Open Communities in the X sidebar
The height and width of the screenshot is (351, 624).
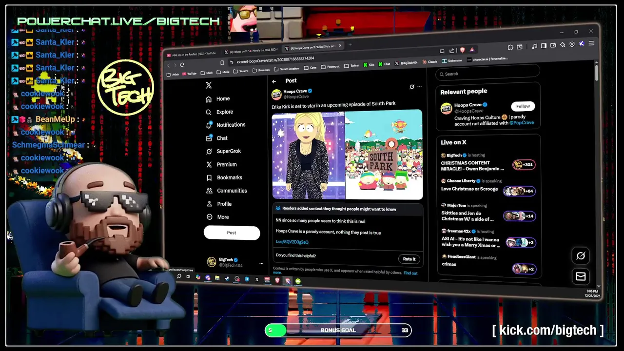point(226,191)
